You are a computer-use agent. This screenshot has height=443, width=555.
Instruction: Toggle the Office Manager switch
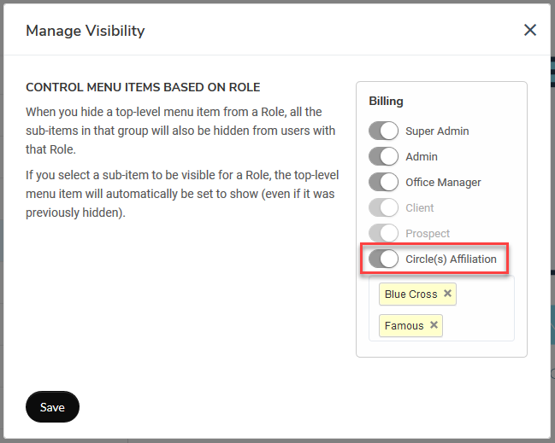tap(383, 182)
